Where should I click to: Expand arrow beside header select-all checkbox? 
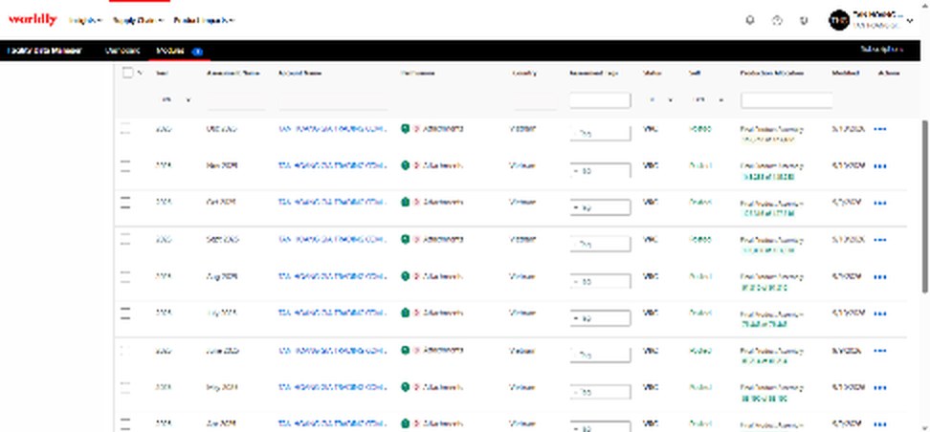[140, 74]
